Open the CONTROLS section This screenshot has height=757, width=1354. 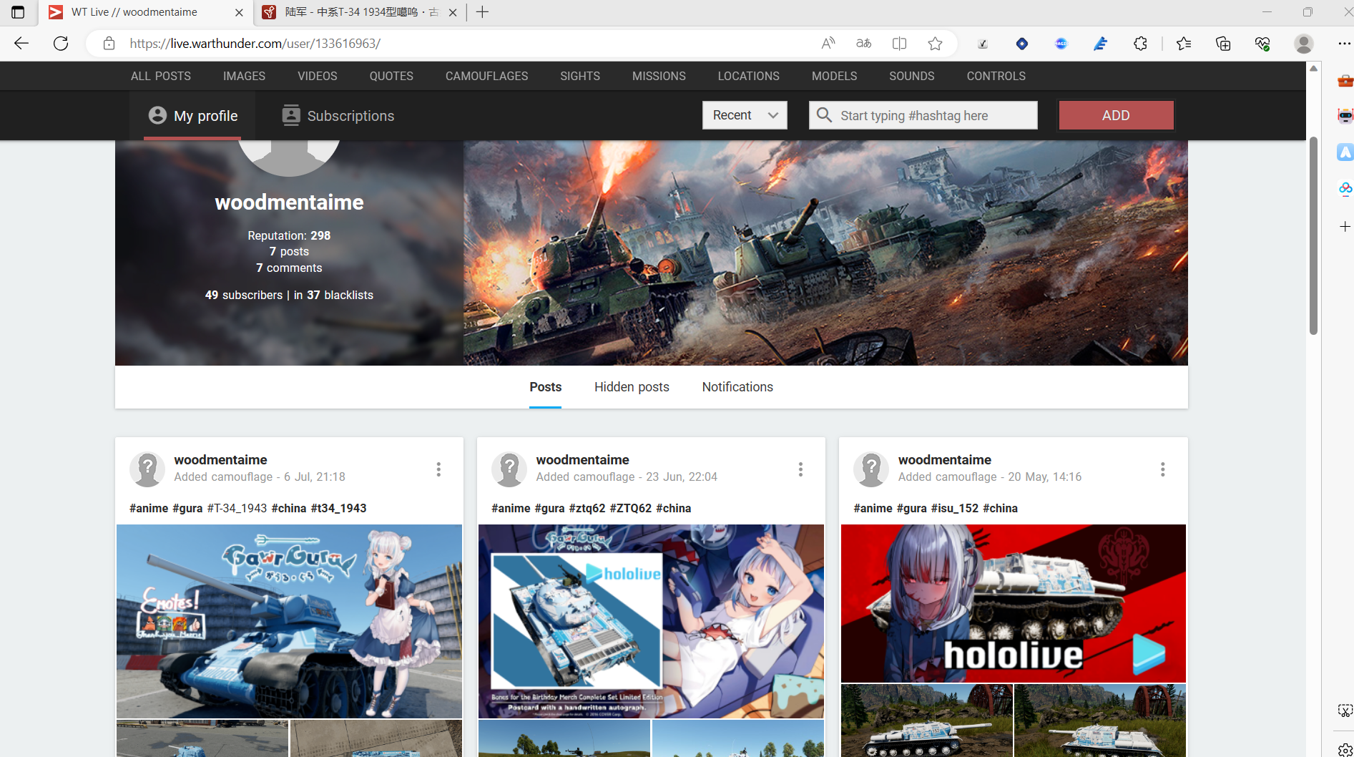pyautogui.click(x=996, y=76)
